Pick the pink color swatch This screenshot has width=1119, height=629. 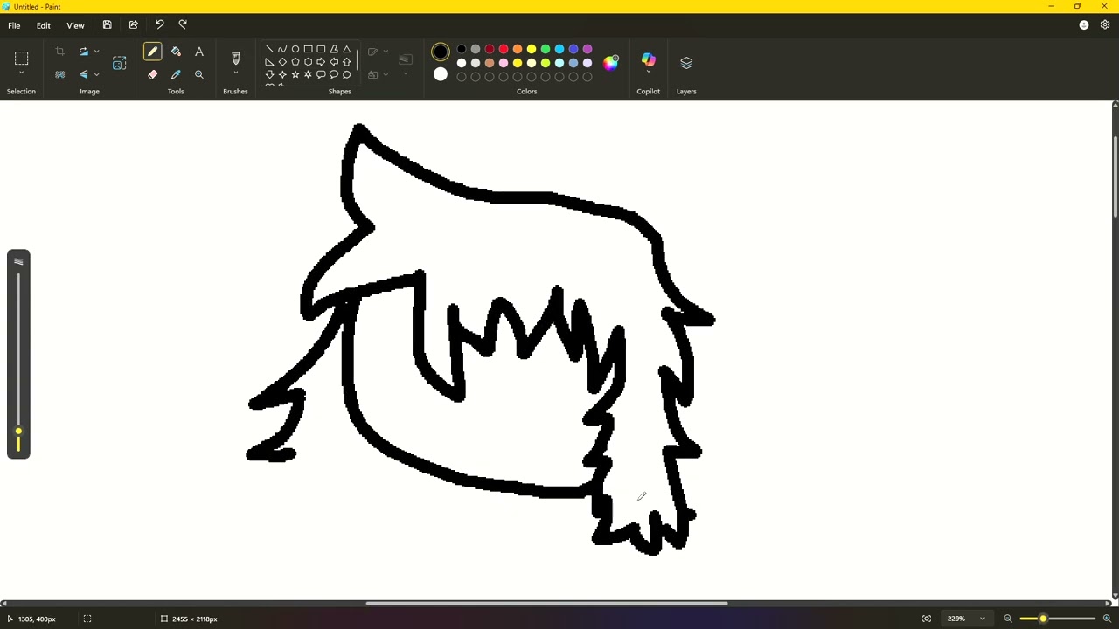pyautogui.click(x=504, y=63)
